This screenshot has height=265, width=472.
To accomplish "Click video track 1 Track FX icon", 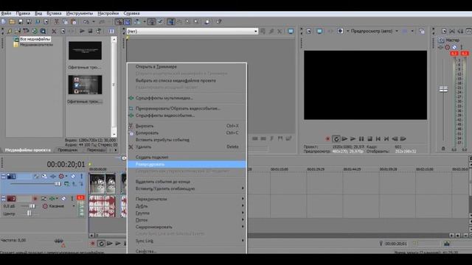I will point(52,176).
